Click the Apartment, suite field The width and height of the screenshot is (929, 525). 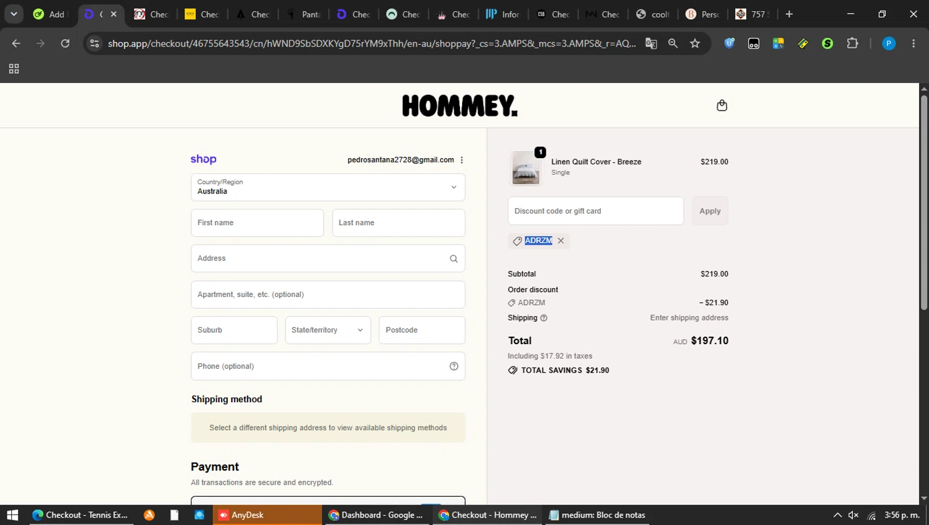328,294
